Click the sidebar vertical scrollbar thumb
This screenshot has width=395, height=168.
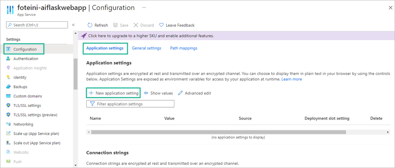pyautogui.click(x=76, y=74)
